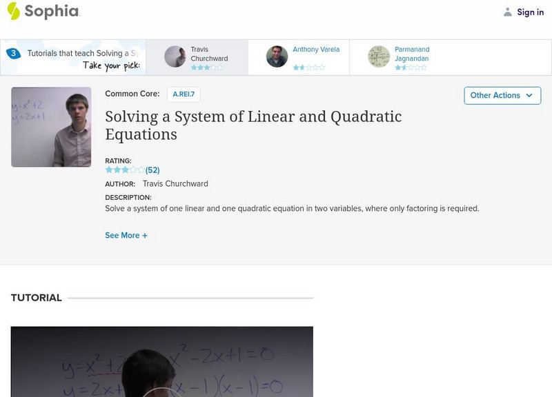Image resolution: width=552 pixels, height=397 pixels.
Task: Click the Other Actions chevron arrow
Action: tap(529, 95)
